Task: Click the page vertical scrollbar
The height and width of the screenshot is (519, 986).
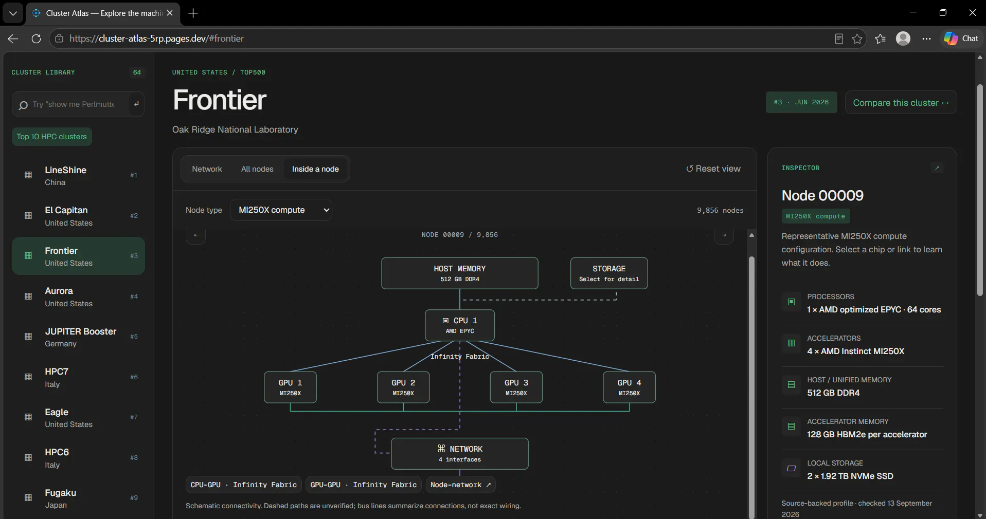Action: (x=980, y=190)
